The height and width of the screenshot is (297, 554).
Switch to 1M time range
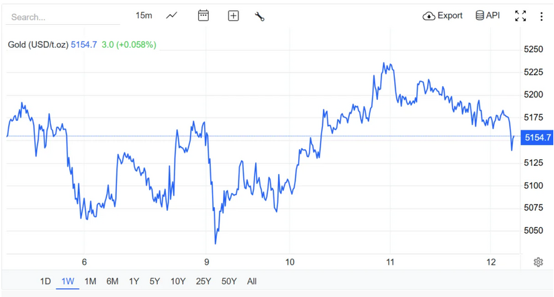[90, 281]
